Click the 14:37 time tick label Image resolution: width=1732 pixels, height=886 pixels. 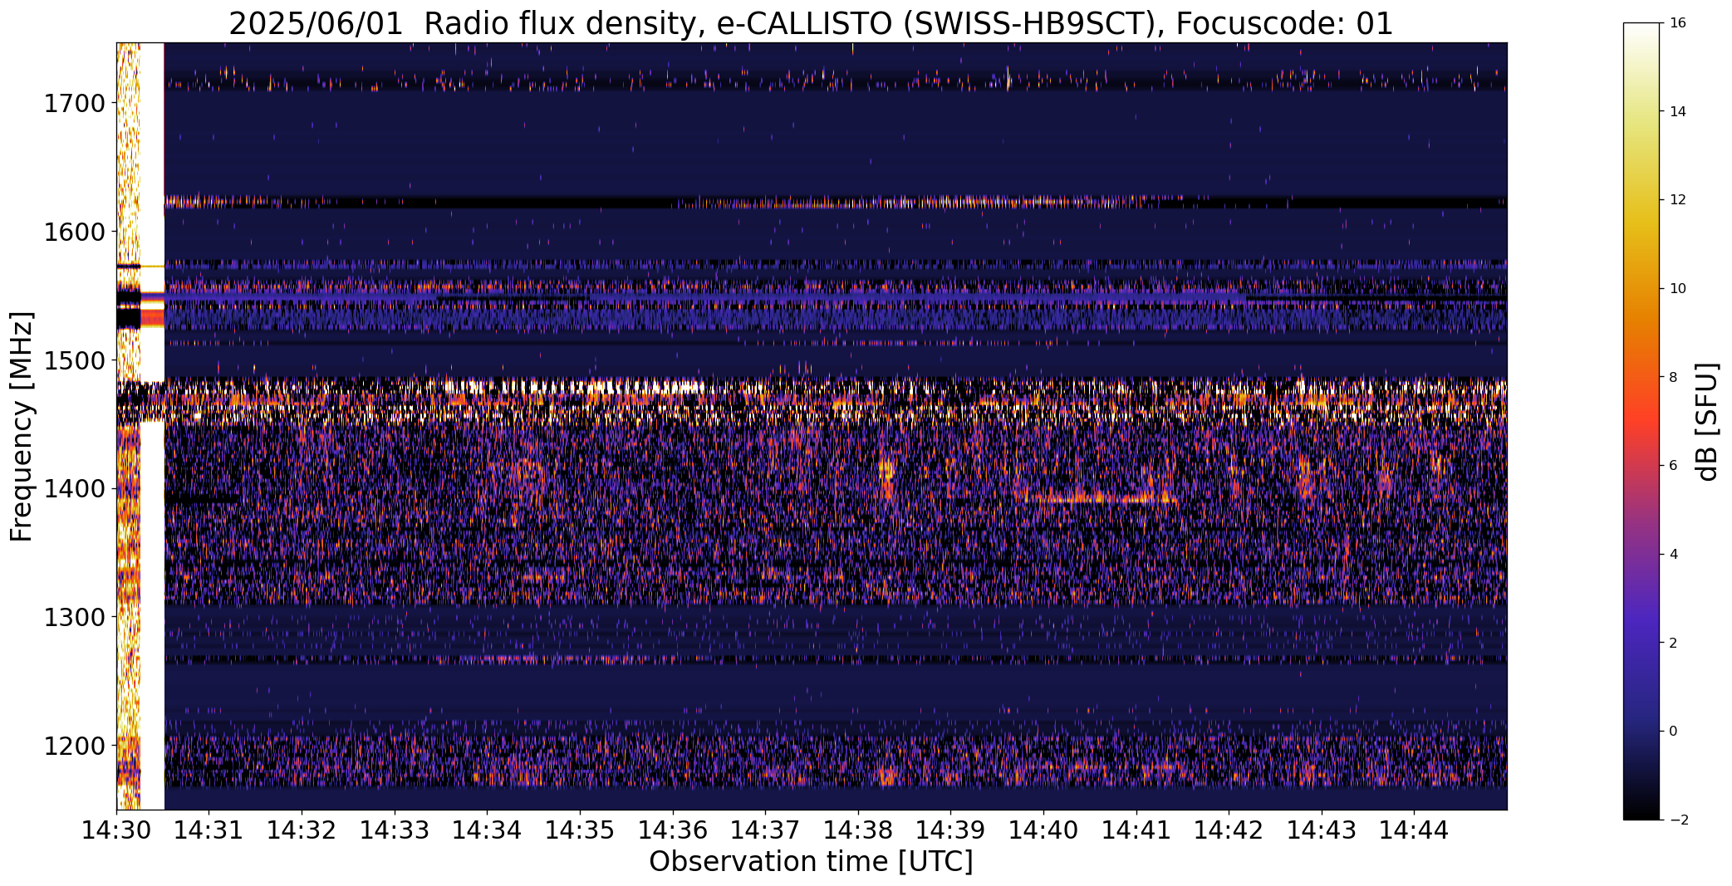(x=765, y=830)
